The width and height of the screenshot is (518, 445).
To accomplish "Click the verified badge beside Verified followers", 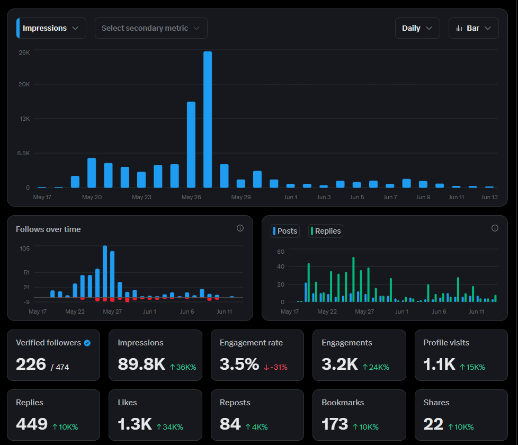I will [87, 343].
